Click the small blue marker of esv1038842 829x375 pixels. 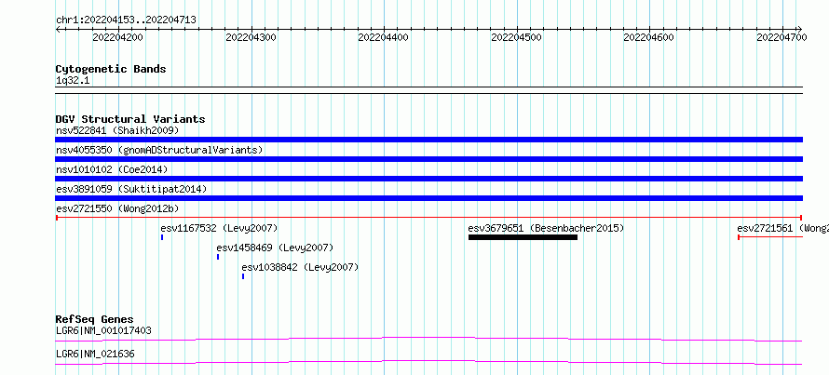click(243, 276)
